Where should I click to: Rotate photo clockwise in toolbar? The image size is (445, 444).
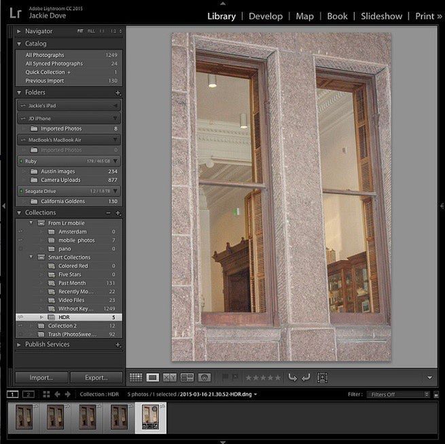point(306,377)
